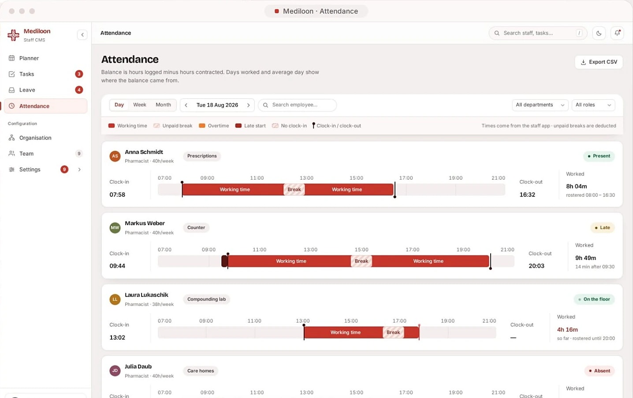The image size is (633, 398).
Task: Collapse the sidebar with the chevron button
Action: 82,35
